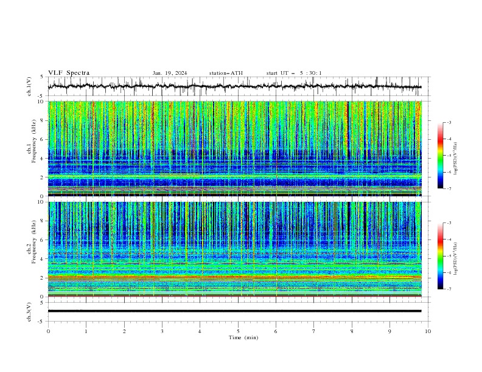
Task: Click the ch.1 waveform trace
Action: coord(234,86)
